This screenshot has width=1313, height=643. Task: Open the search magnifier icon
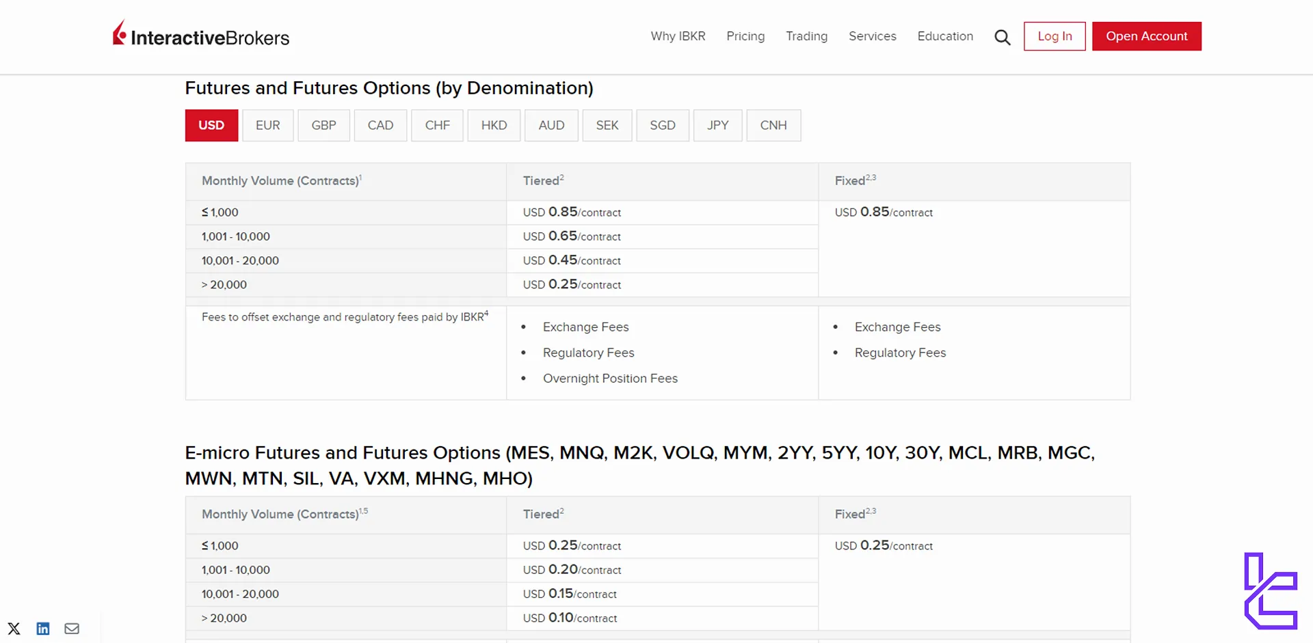tap(1002, 37)
